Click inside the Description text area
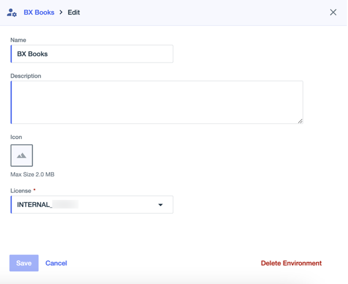This screenshot has height=284, width=348. coord(157,102)
